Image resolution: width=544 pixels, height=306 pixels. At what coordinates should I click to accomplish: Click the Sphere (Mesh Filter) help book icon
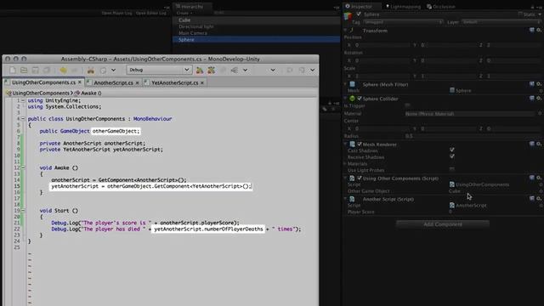(x=532, y=84)
